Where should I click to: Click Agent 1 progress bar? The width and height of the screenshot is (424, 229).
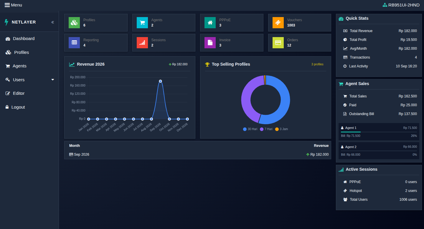click(379, 132)
